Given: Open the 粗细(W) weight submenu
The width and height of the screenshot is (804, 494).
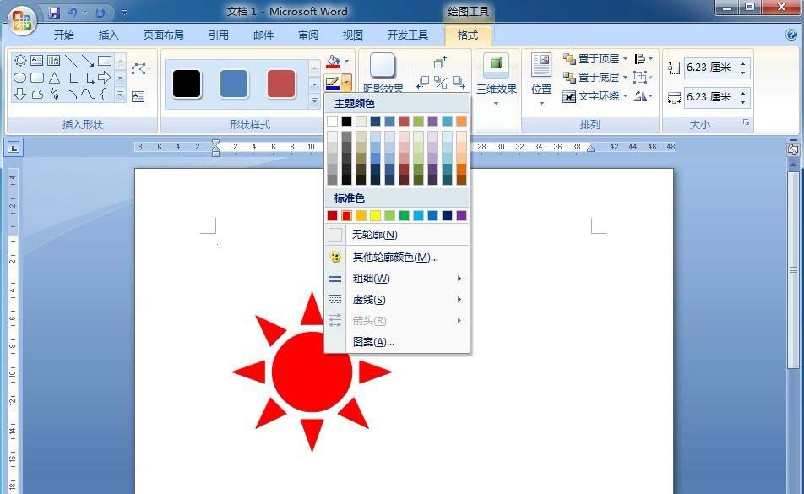Looking at the screenshot, I should (x=397, y=279).
